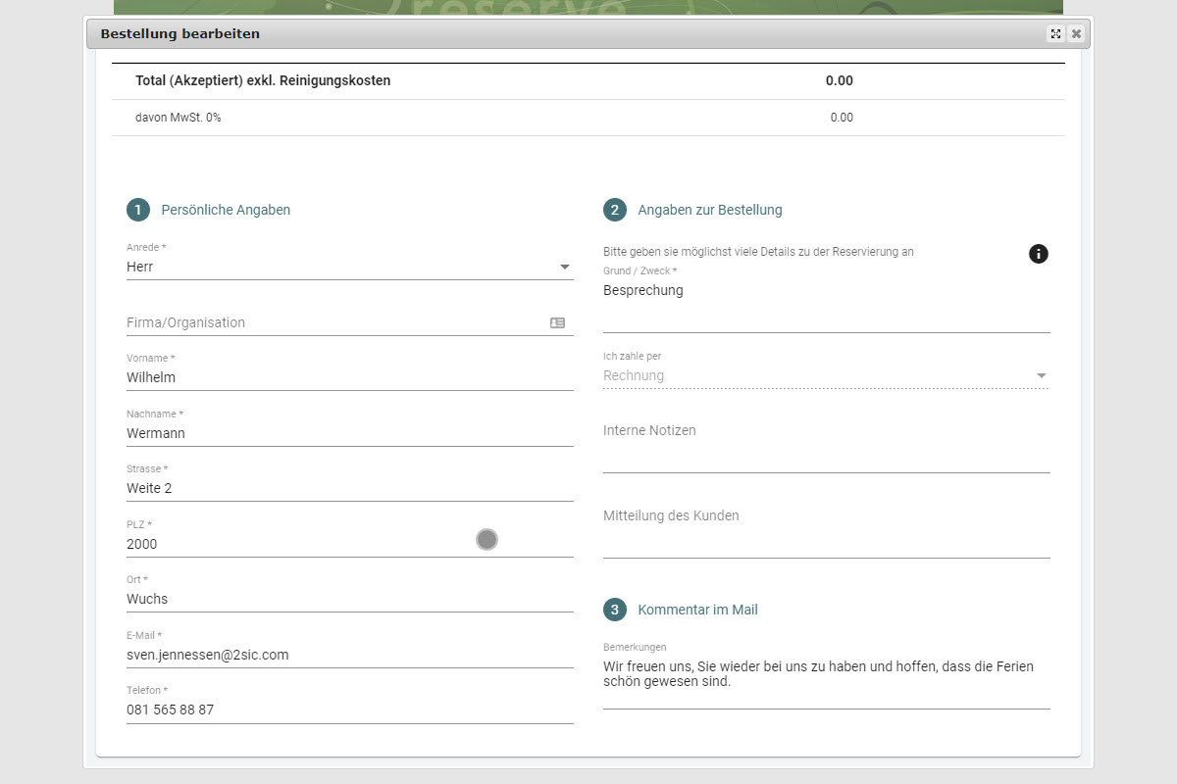The height and width of the screenshot is (784, 1177).
Task: Open the Anrede dropdown showing Herr
Action: coord(348,267)
